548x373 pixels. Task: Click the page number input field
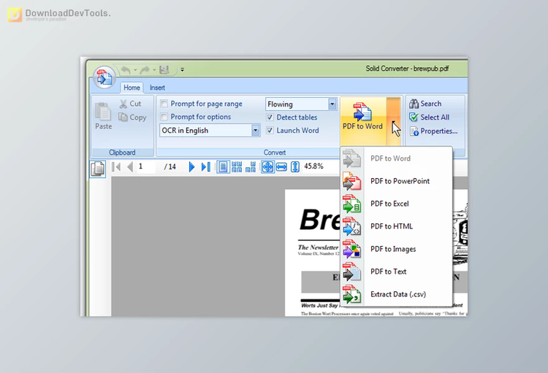click(x=146, y=166)
